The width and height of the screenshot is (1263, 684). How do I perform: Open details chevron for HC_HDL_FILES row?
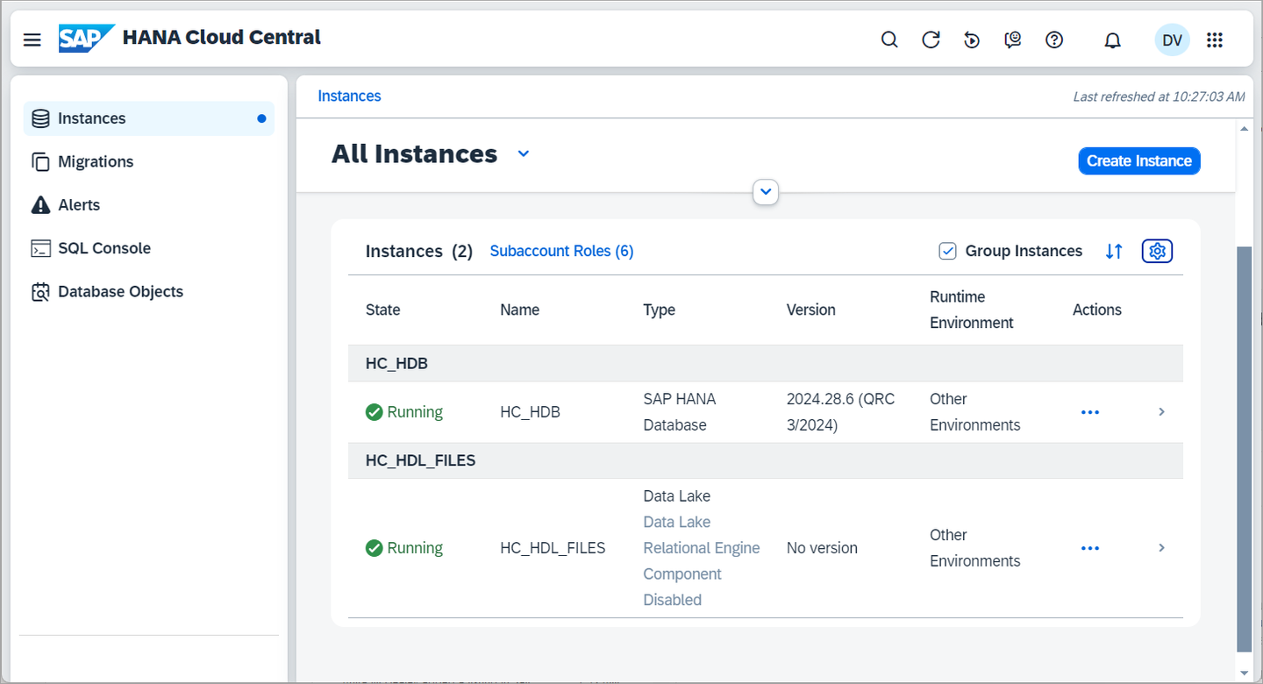[x=1161, y=547]
